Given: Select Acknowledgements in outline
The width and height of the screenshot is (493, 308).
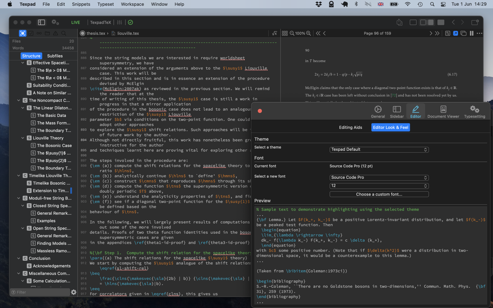Looking at the screenshot, I should [52, 266].
